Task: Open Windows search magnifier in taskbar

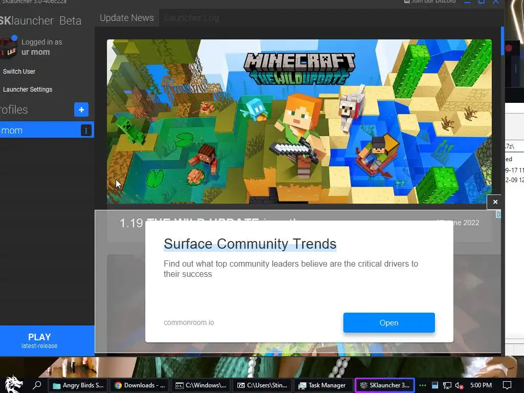Action: pos(37,385)
